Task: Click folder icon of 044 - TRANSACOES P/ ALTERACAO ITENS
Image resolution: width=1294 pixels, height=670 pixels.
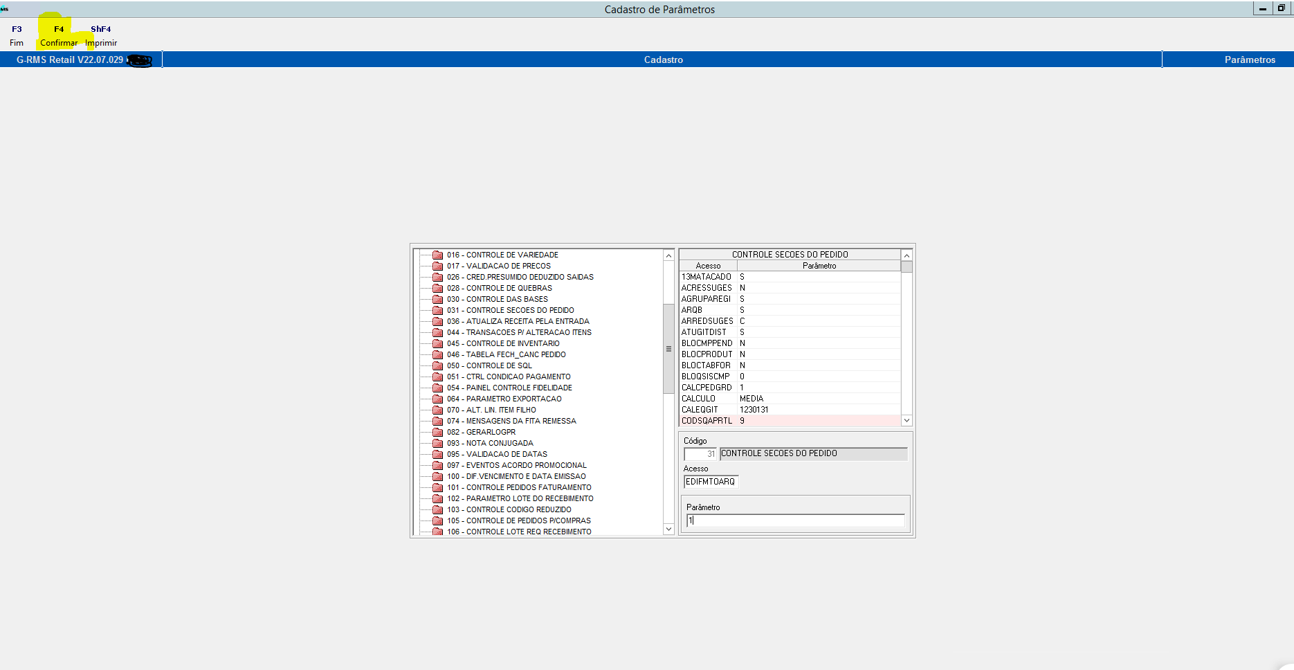Action: coord(437,332)
